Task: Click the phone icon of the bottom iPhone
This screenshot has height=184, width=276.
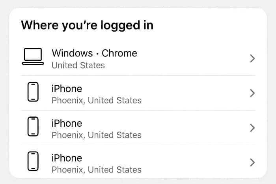Action: [33, 161]
